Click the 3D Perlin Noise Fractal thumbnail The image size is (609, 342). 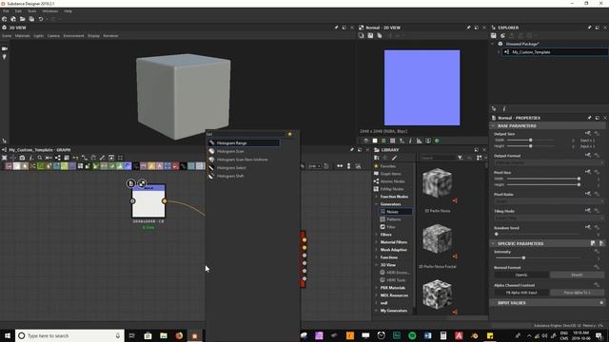438,238
